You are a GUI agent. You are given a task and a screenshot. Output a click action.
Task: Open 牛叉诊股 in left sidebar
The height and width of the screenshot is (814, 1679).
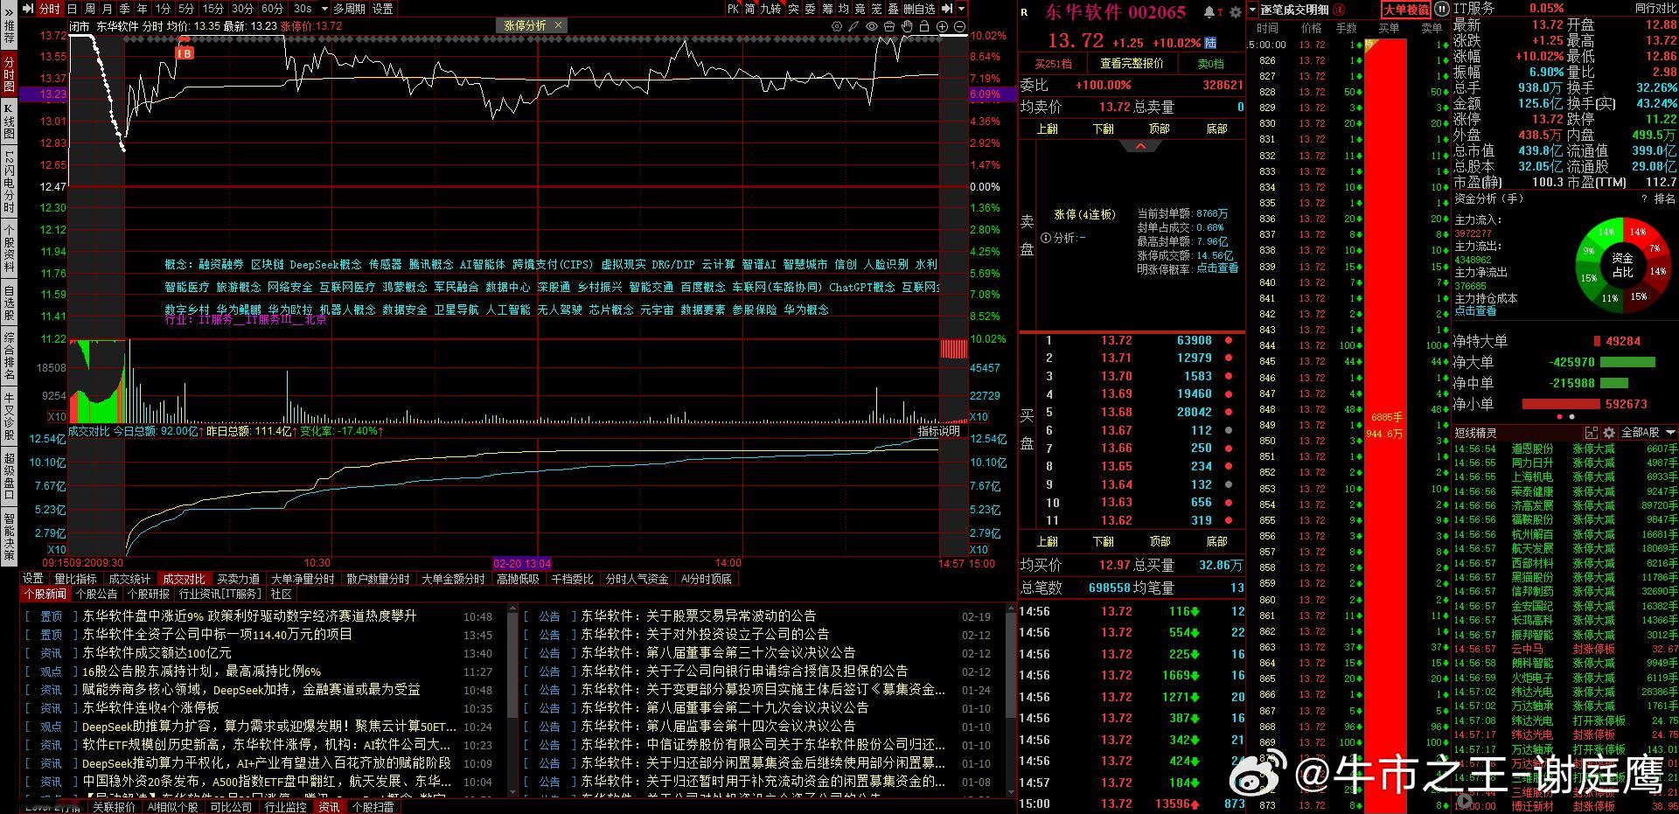coord(9,416)
